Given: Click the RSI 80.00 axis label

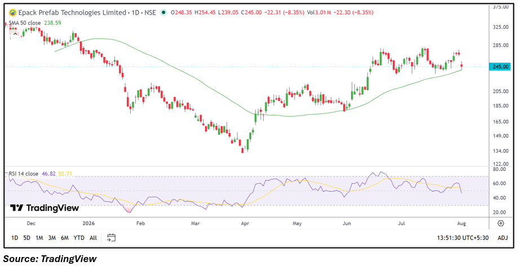Looking at the screenshot, I should coord(500,169).
